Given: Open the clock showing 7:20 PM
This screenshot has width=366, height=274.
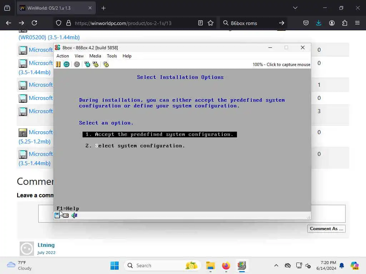Looking at the screenshot, I should point(326,265).
